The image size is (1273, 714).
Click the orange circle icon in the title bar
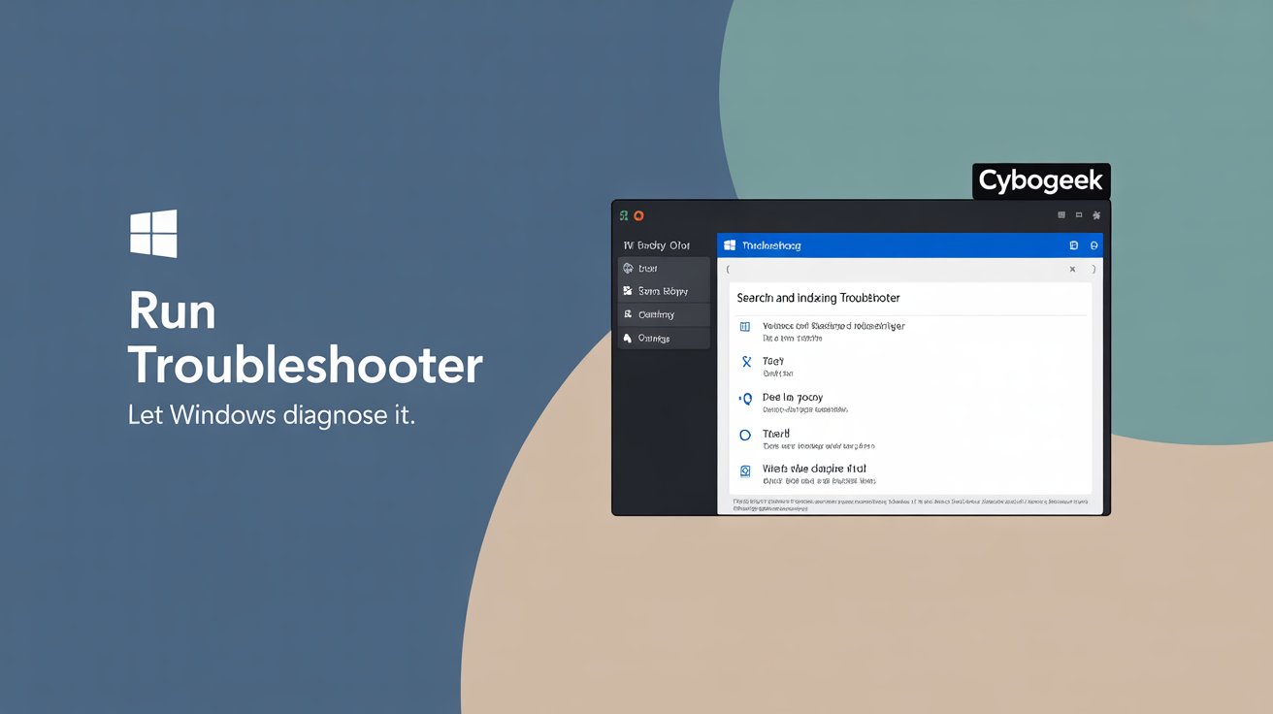[638, 215]
